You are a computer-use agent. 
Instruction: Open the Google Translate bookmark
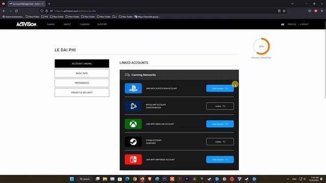[147, 17]
